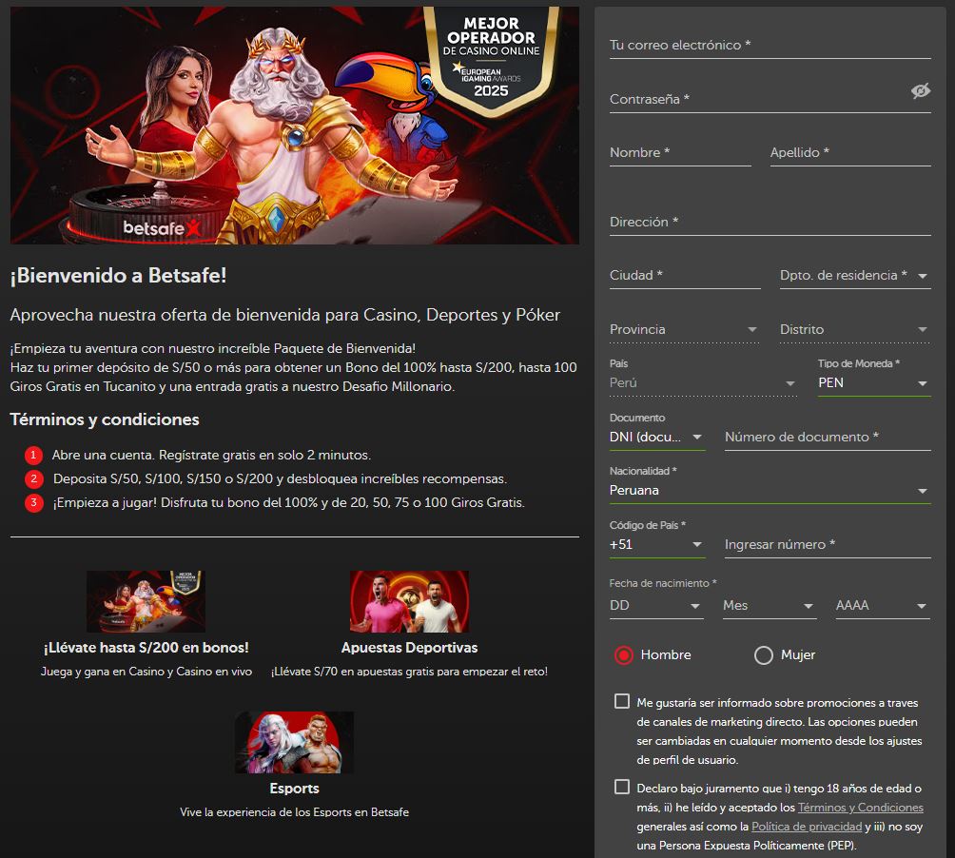
Task: Enable the marketing promotions checkbox
Action: pyautogui.click(x=623, y=701)
